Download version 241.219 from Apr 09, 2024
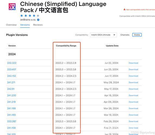The width and height of the screenshot is (155, 135). 133,102
